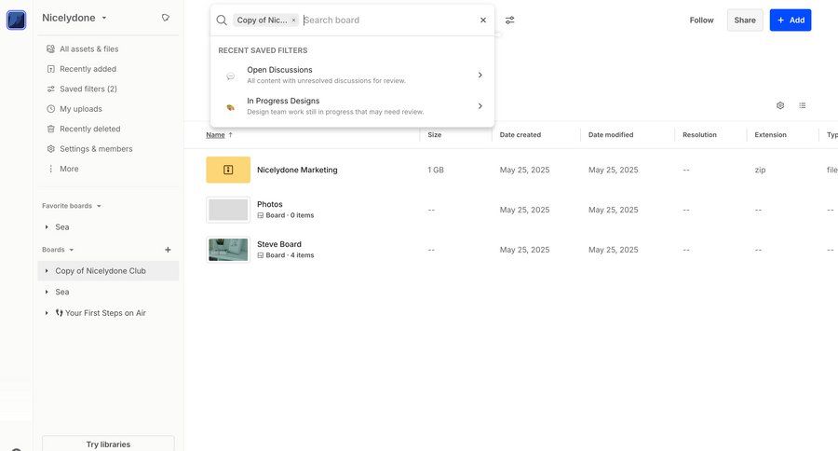Click the notifications icon beside Nicelydone
This screenshot has width=838, height=451.
click(166, 18)
